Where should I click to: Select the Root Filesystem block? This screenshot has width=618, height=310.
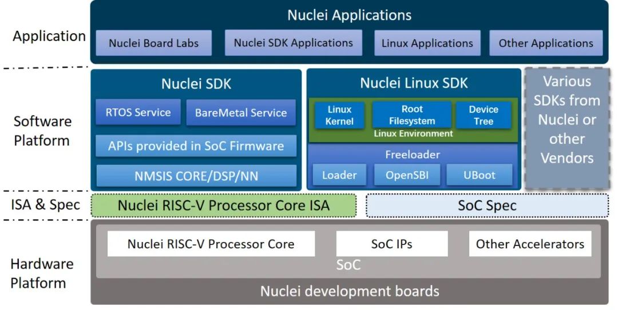point(412,115)
